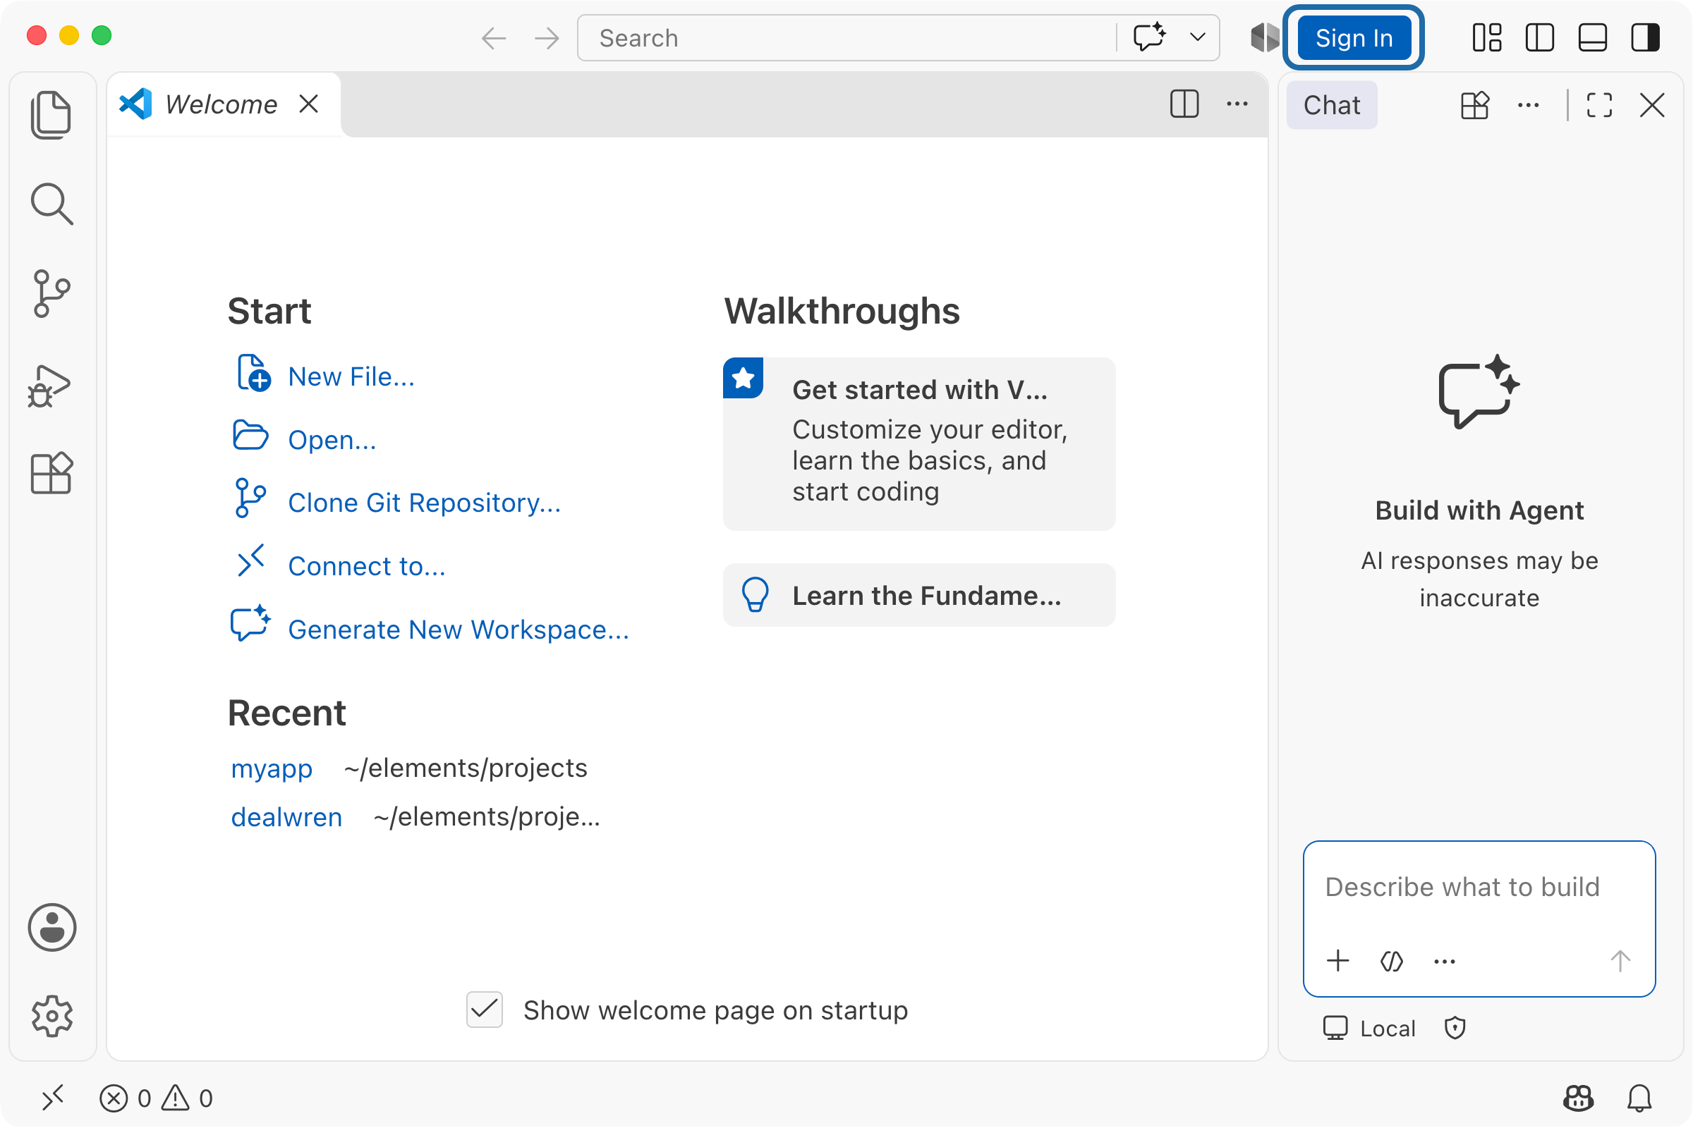1693x1128 pixels.
Task: Open editor More Actions ellipsis
Action: pos(1237,104)
